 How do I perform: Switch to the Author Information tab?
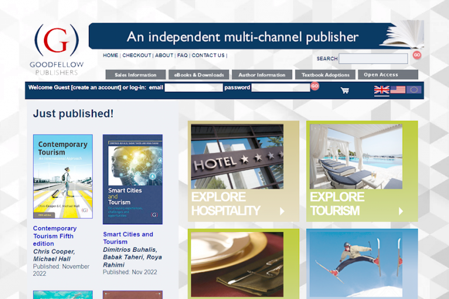coord(262,75)
